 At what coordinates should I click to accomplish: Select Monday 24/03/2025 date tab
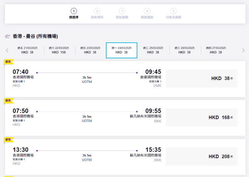coord(122,50)
